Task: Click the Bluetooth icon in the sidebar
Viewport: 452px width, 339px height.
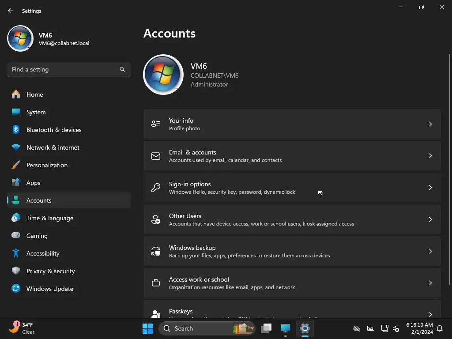Action: 16,129
